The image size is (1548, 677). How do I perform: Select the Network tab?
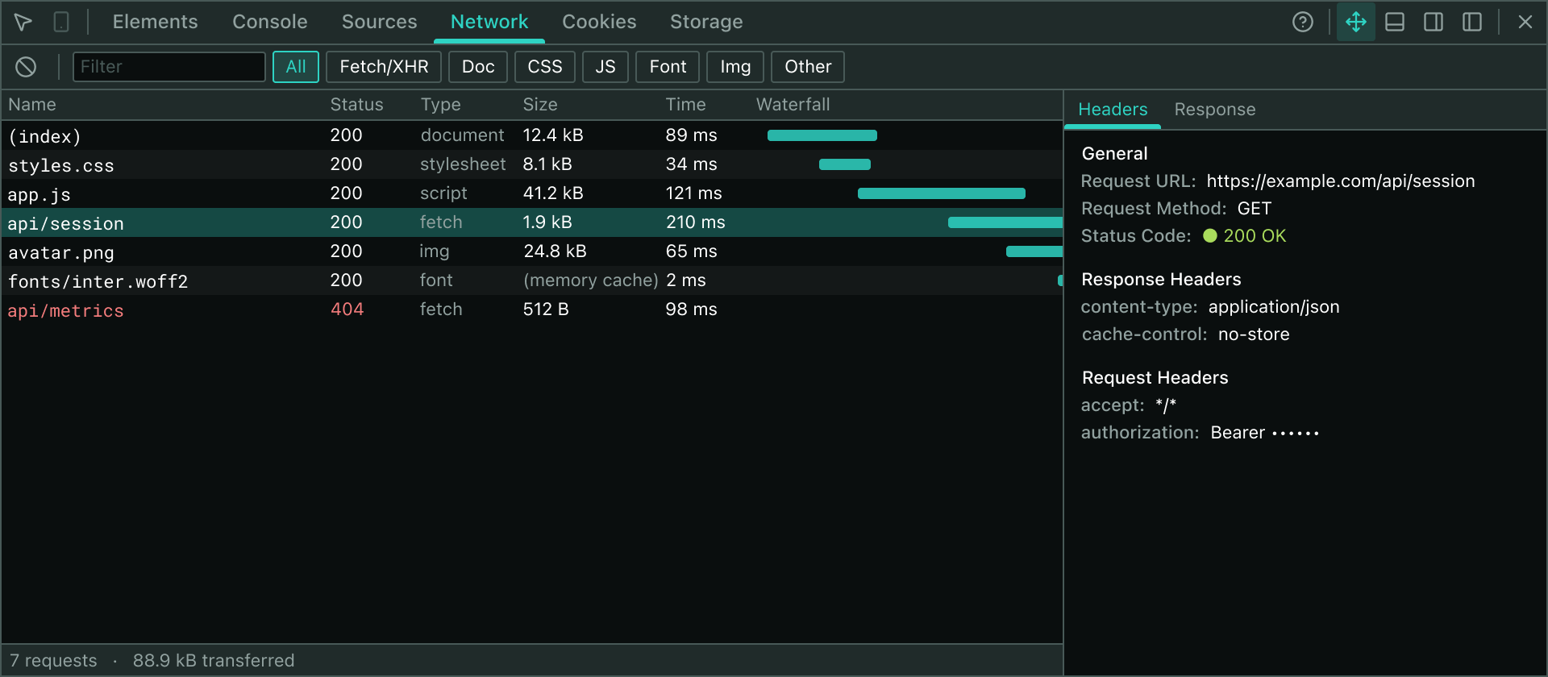click(489, 22)
